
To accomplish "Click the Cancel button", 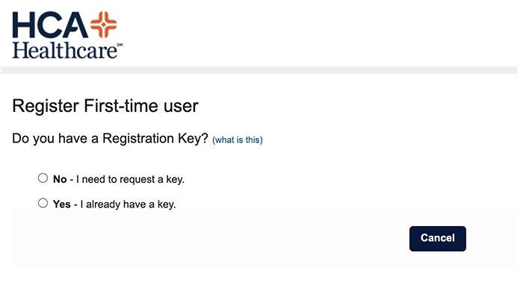I will [438, 239].
